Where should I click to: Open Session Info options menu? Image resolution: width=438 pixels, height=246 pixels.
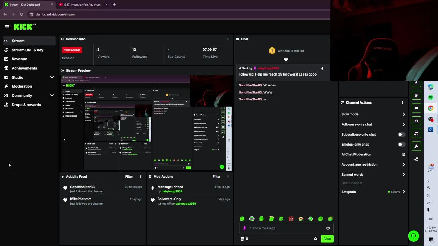[228, 39]
